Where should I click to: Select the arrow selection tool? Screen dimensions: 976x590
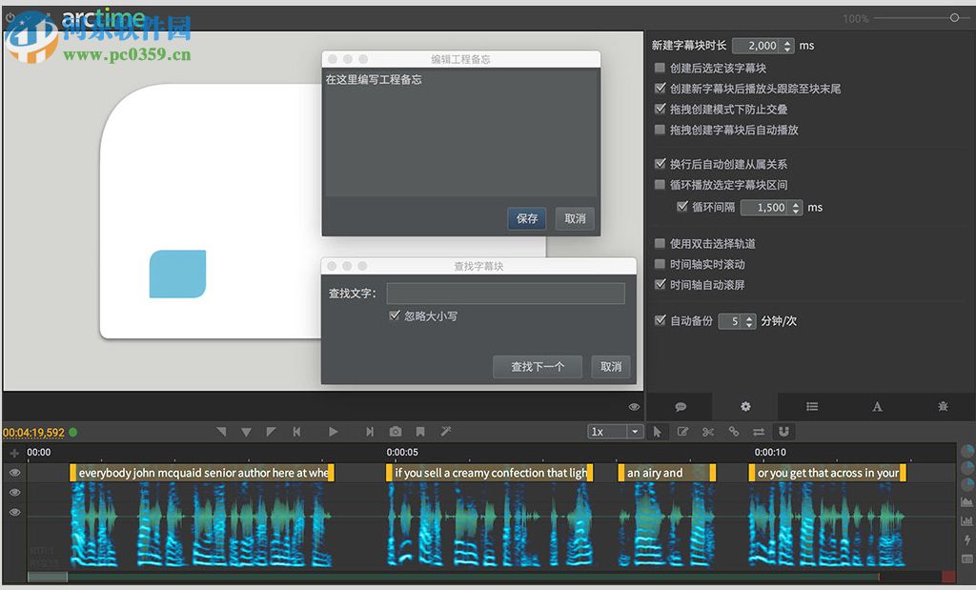tap(657, 431)
